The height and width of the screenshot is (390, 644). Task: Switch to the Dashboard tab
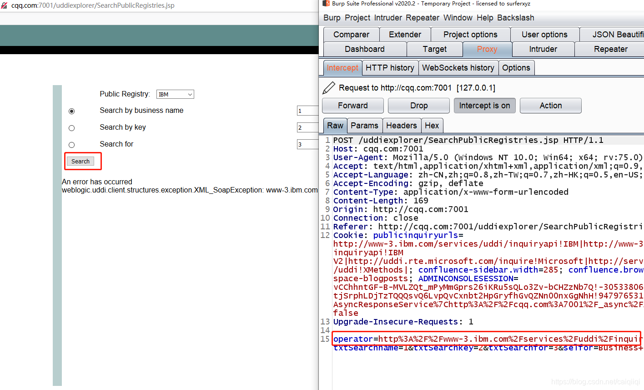pos(365,49)
